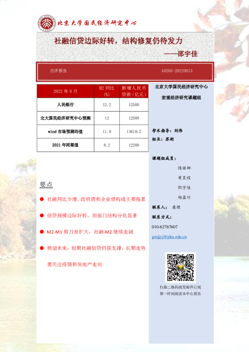
Task: Click the 12.2 value in 人民银行 row
Action: (107, 105)
